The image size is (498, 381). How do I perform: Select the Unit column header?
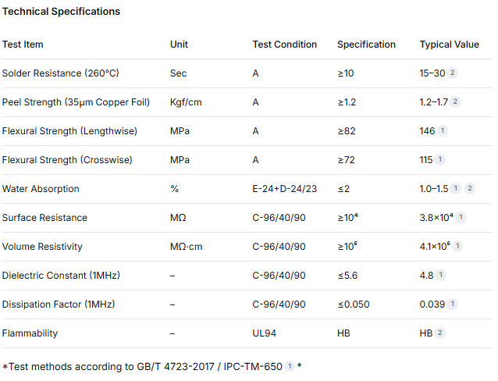179,45
